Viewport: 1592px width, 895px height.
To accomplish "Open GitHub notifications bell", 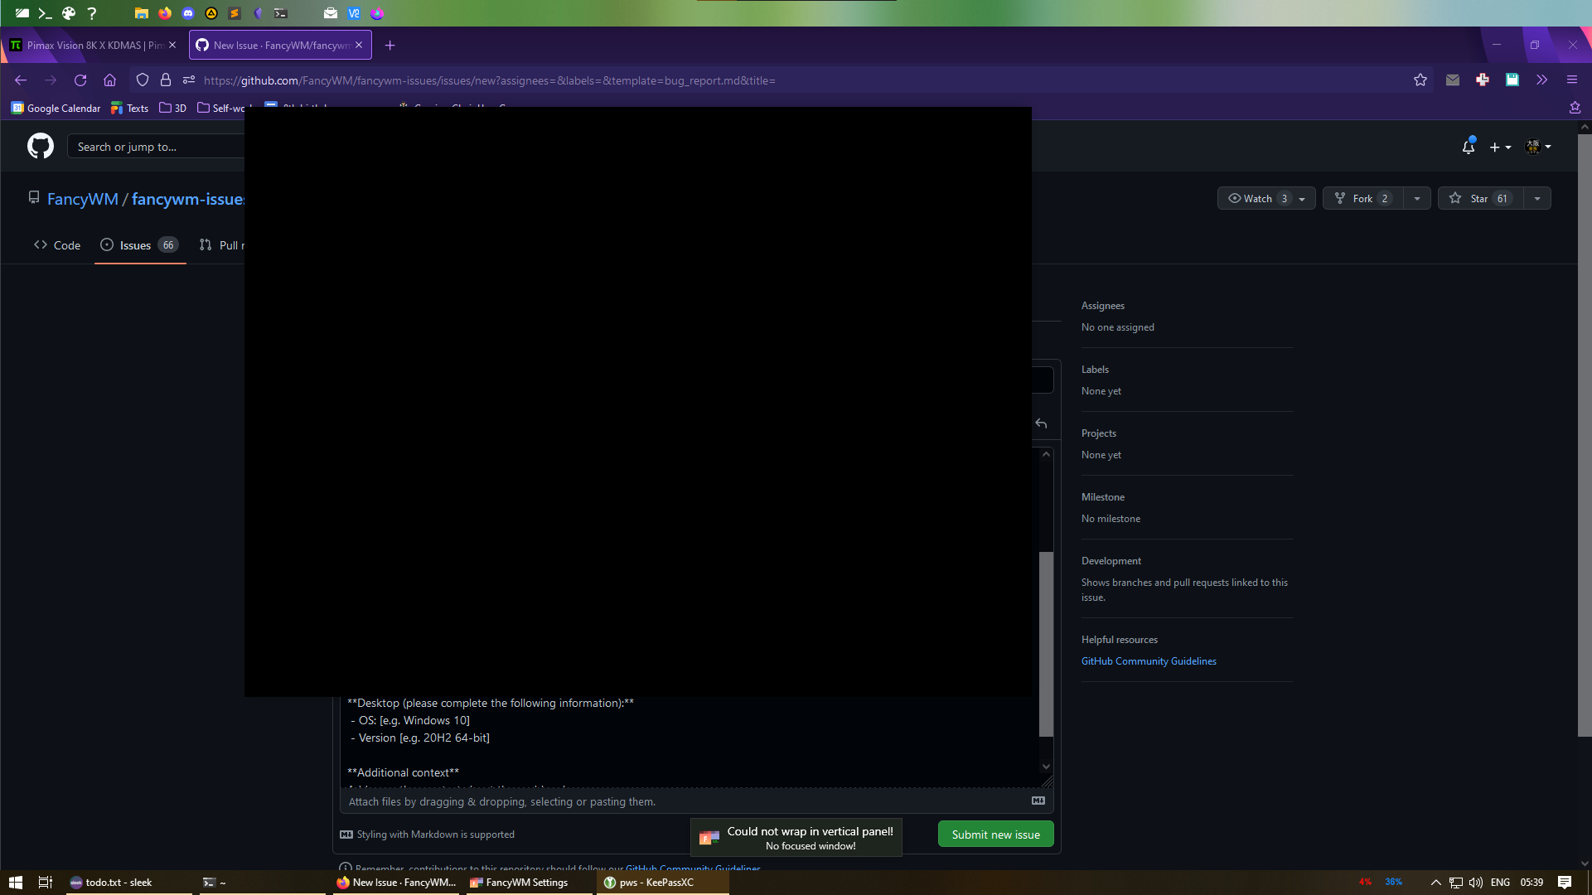I will [x=1468, y=146].
